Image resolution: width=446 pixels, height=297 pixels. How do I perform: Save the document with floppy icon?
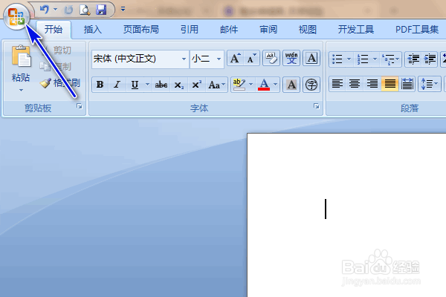101,10
